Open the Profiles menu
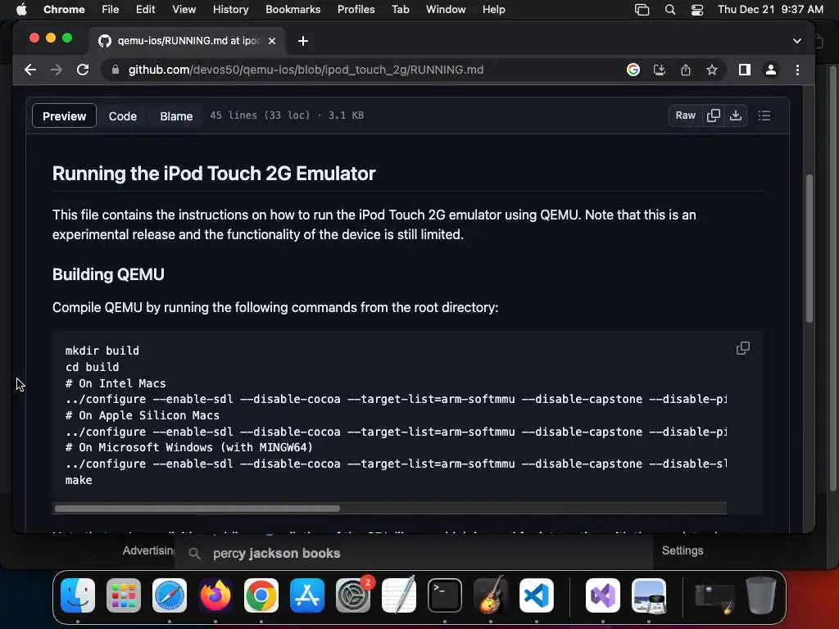839x629 pixels. pyautogui.click(x=356, y=10)
